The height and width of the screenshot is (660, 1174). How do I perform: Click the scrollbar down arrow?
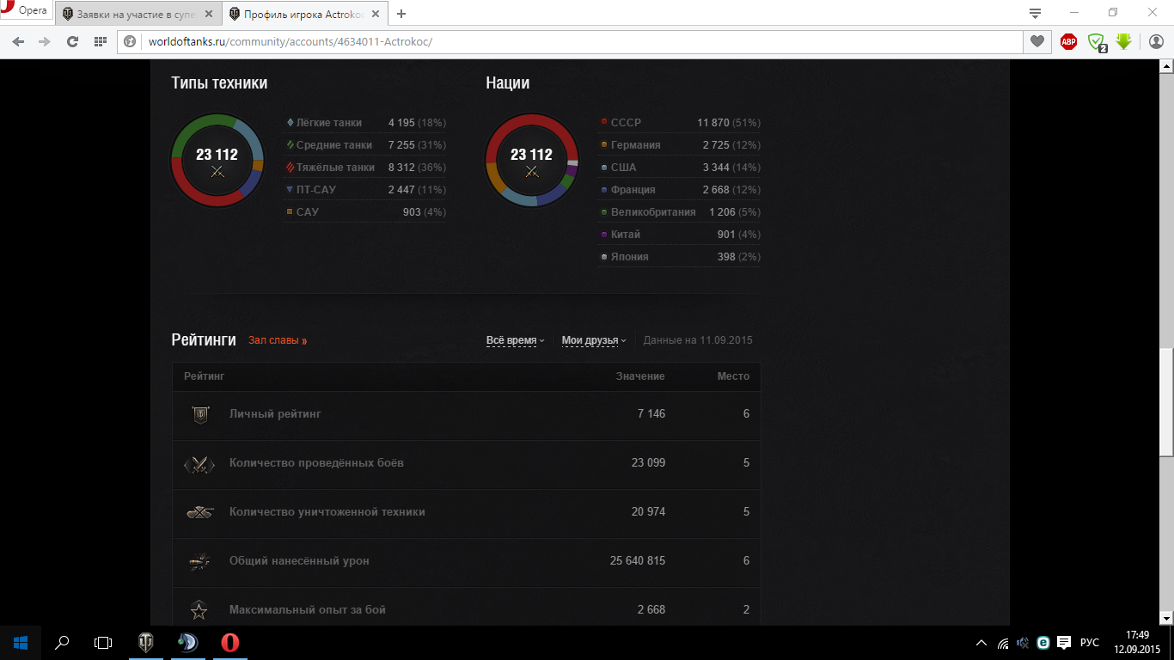click(1166, 618)
